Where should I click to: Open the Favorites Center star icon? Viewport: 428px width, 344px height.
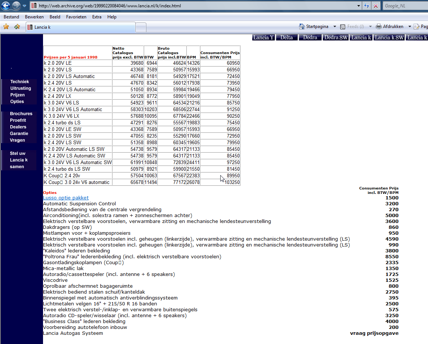pyautogui.click(x=6, y=26)
